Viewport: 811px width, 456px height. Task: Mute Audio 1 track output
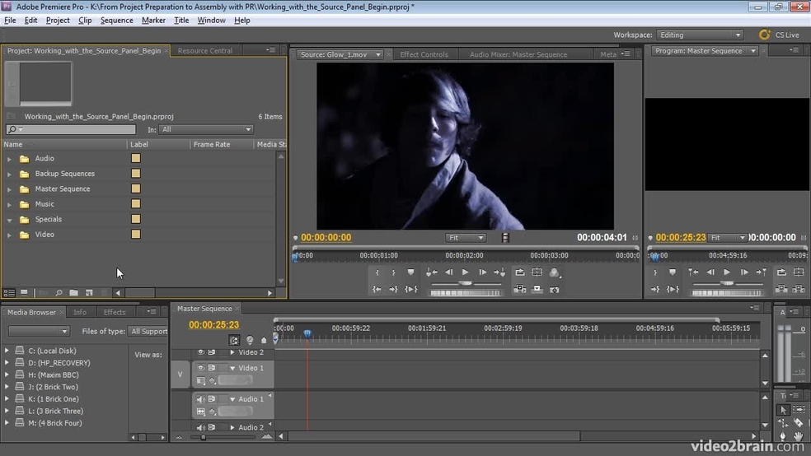[x=200, y=399]
